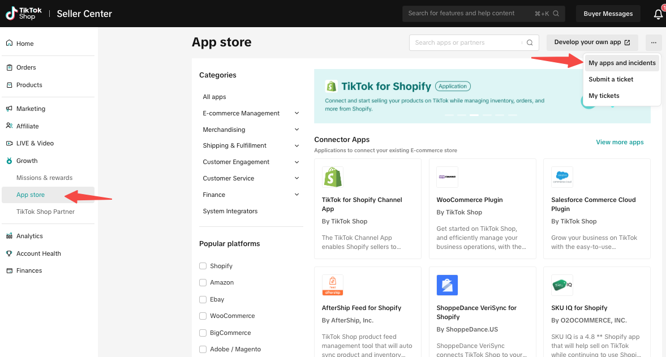This screenshot has width=666, height=357.
Task: Expand Customer Service chevron
Action: click(x=297, y=178)
